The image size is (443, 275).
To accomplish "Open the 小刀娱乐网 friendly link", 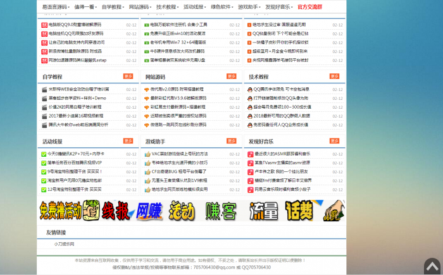I will click(x=64, y=244).
